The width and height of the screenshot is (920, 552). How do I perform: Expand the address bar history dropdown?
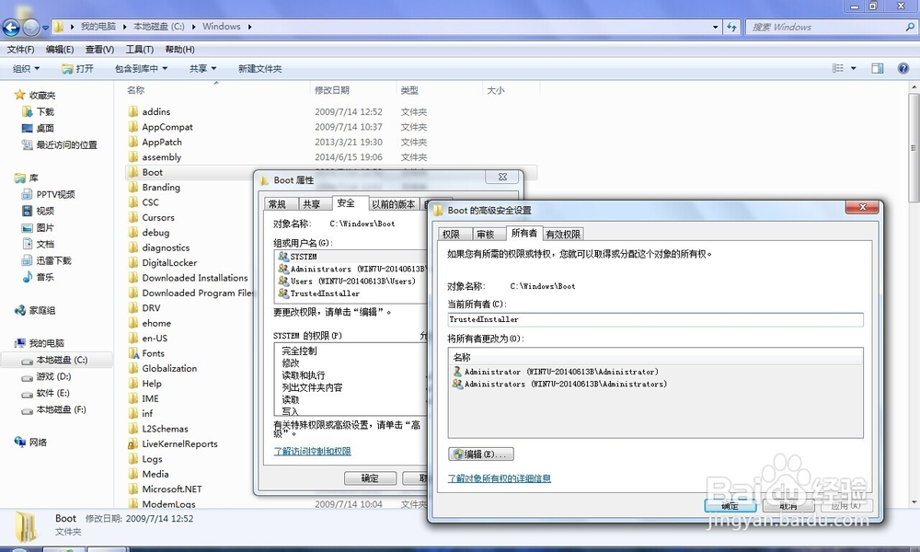715,27
